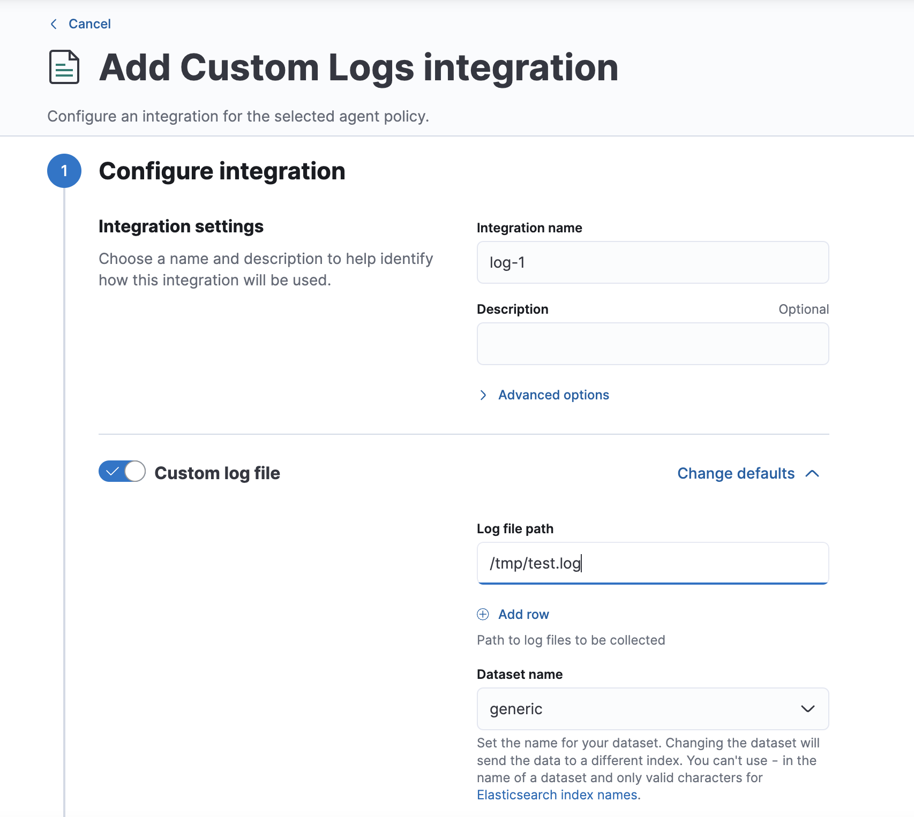The width and height of the screenshot is (914, 817).
Task: Click the Configure integration step heading
Action: (222, 171)
